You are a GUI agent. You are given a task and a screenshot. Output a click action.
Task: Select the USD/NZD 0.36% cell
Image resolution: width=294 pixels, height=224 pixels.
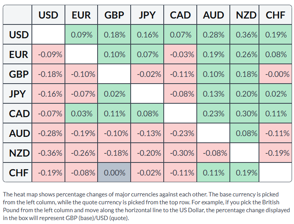(244, 35)
